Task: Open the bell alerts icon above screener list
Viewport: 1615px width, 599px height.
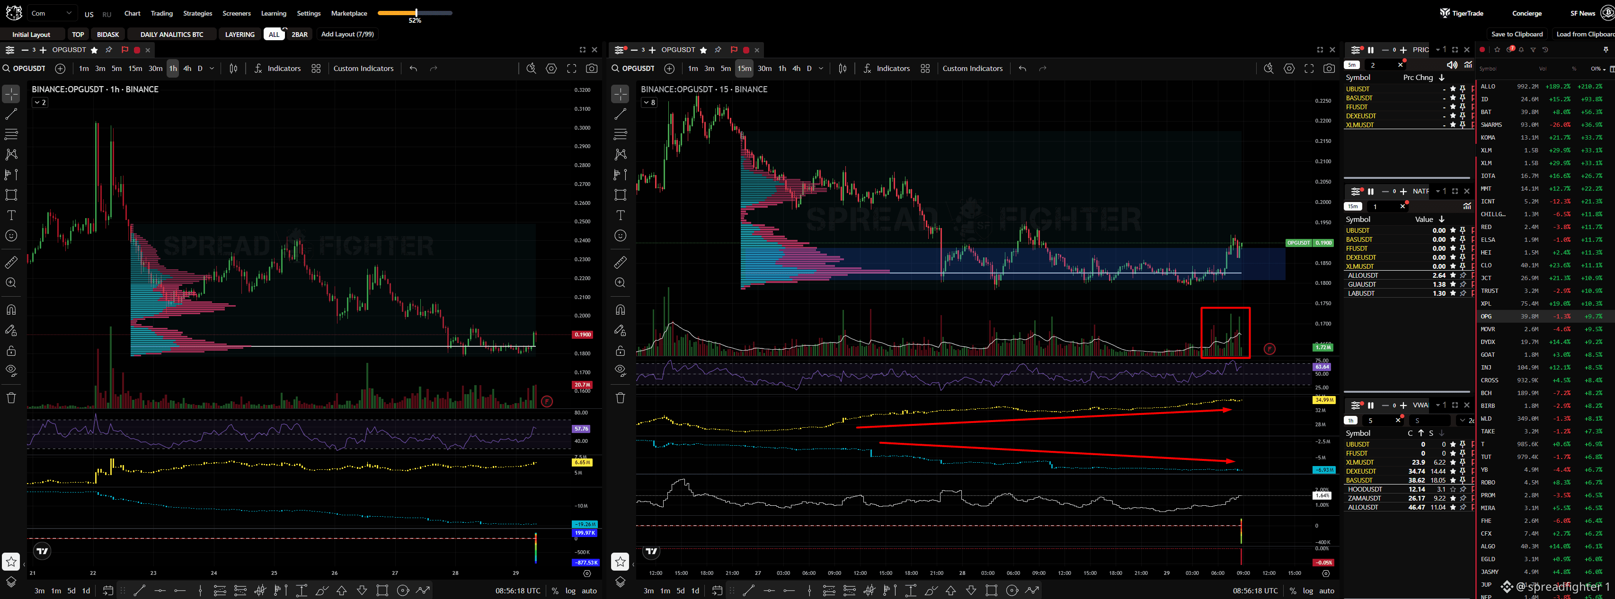Action: [x=1522, y=50]
